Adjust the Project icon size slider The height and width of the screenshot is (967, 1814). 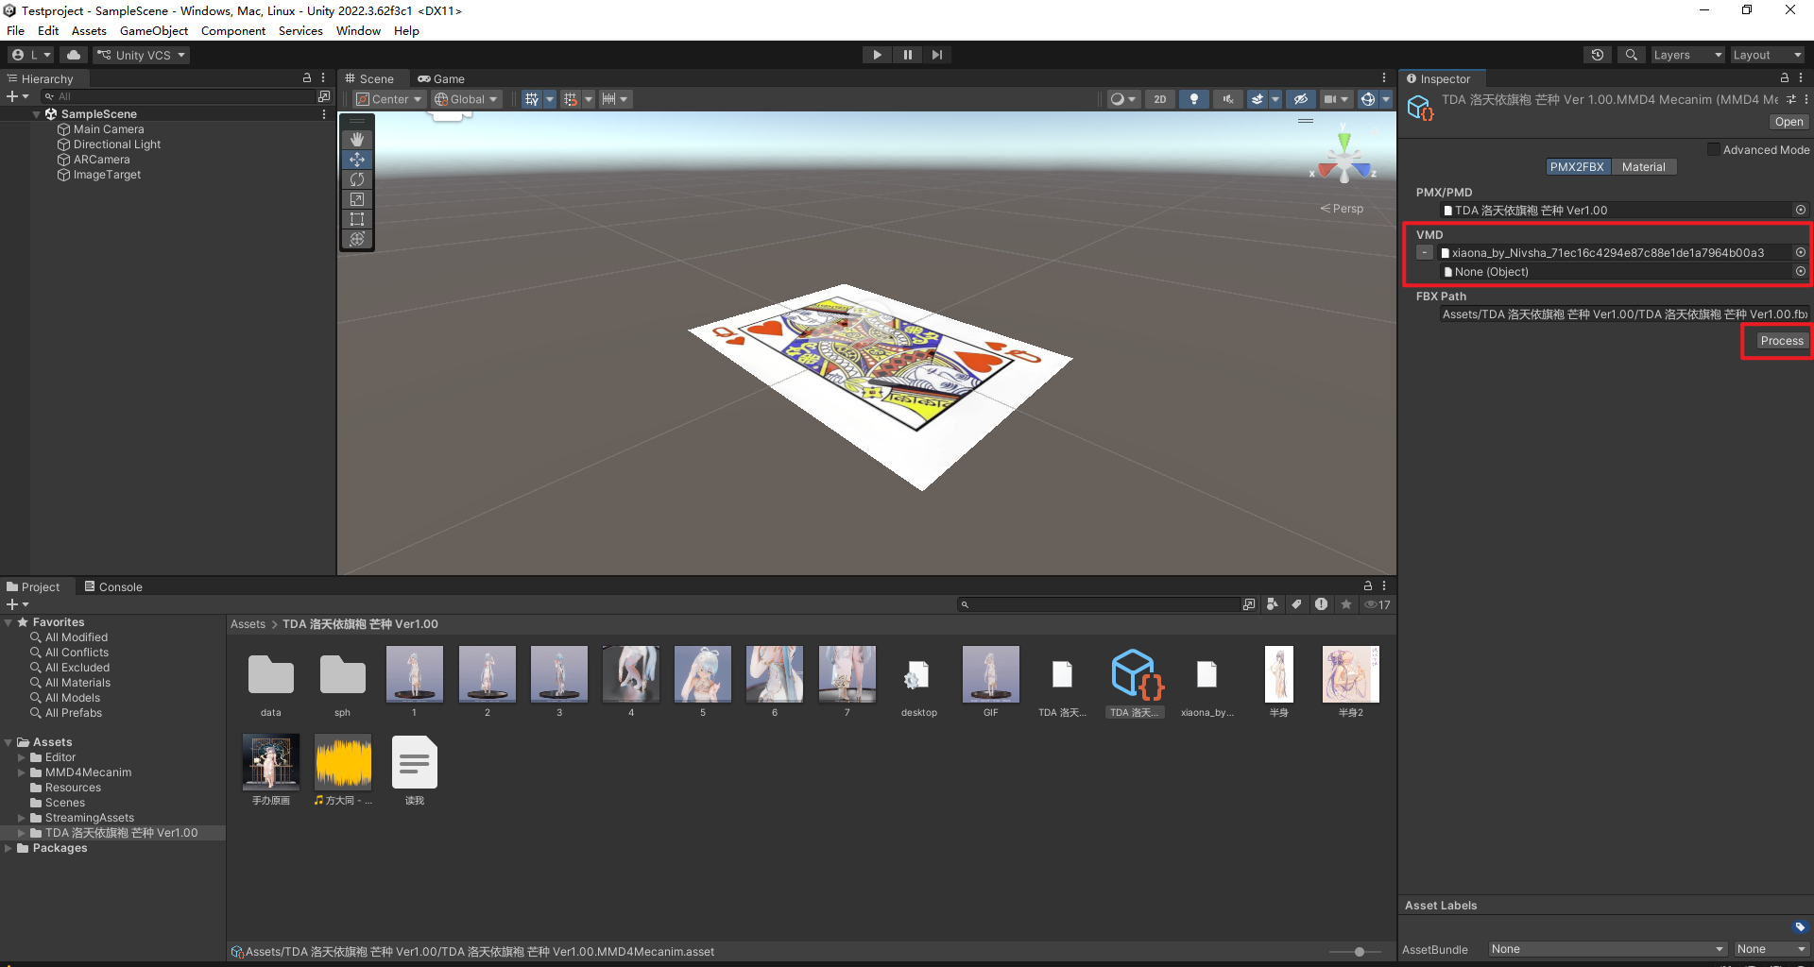pos(1359,952)
